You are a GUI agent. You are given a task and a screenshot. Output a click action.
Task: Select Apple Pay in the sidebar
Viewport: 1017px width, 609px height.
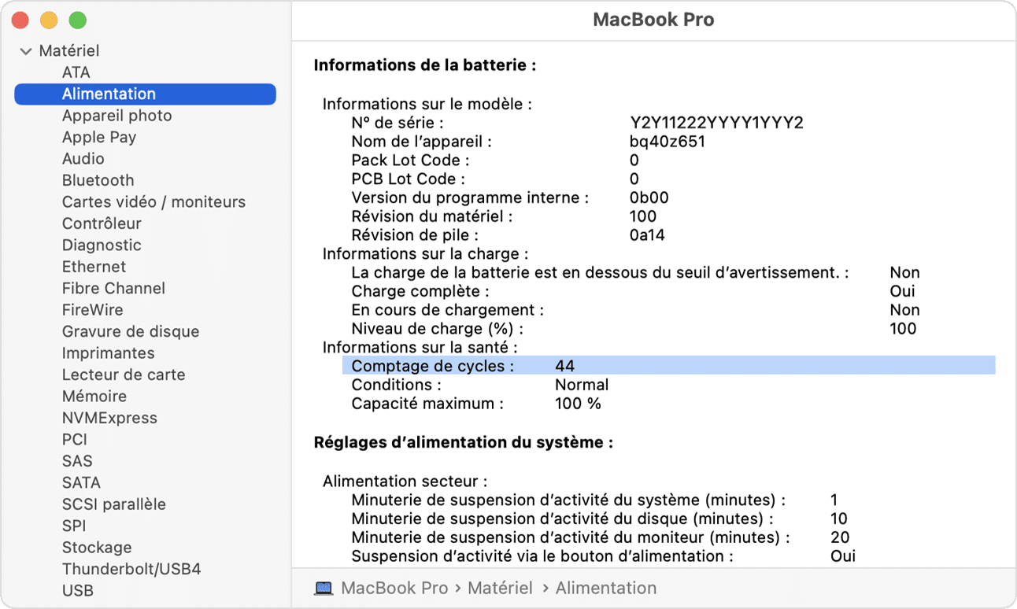click(x=99, y=137)
